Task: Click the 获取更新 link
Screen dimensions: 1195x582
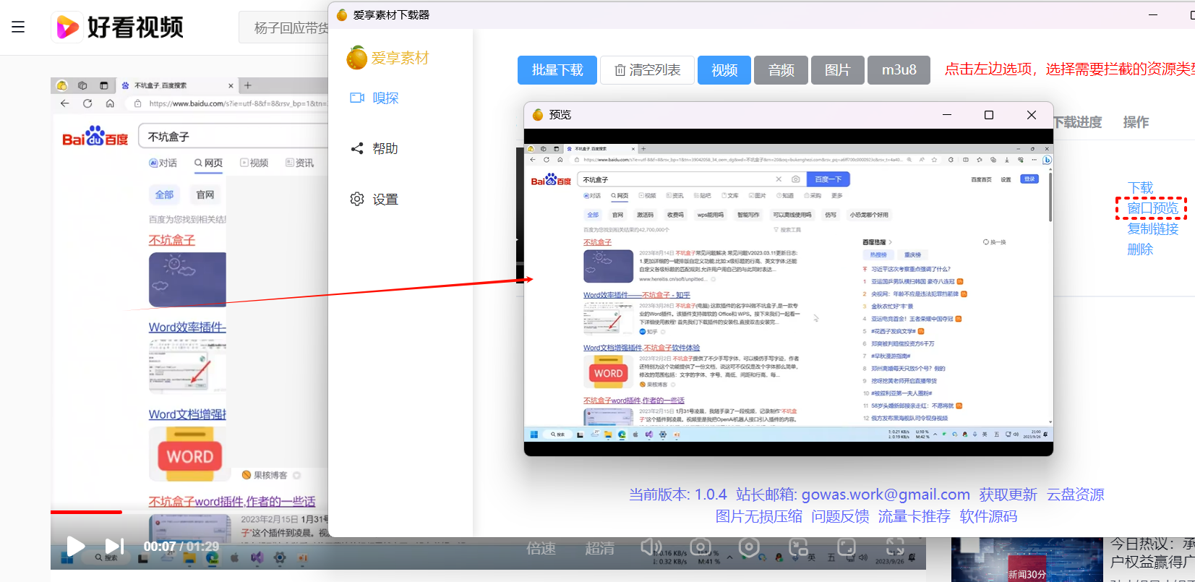Action: click(1008, 495)
